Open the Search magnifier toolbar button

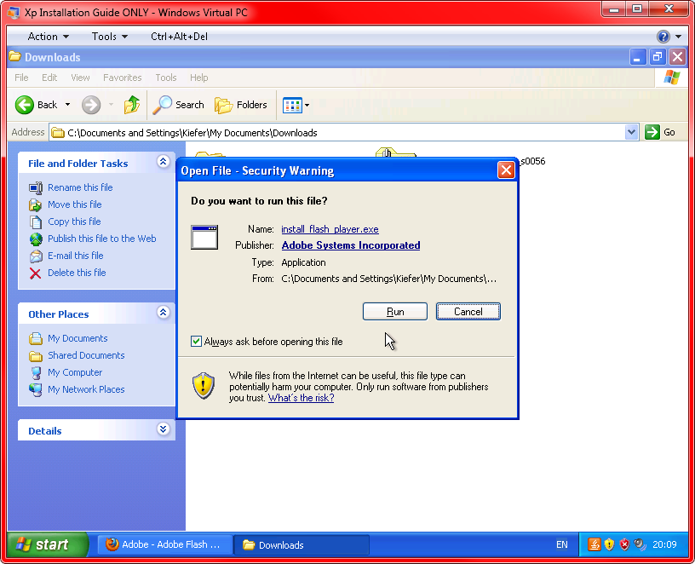click(178, 105)
